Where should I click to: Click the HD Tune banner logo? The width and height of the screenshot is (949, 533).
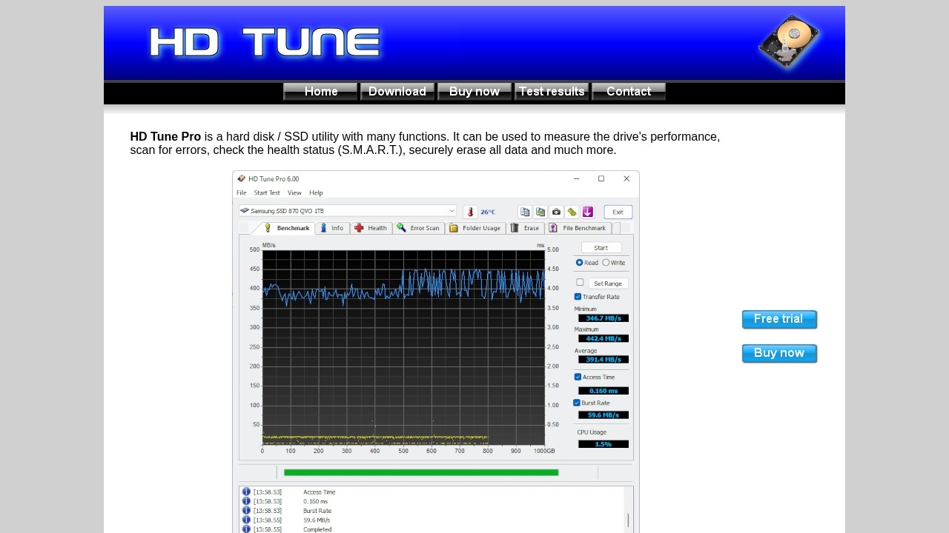point(265,43)
